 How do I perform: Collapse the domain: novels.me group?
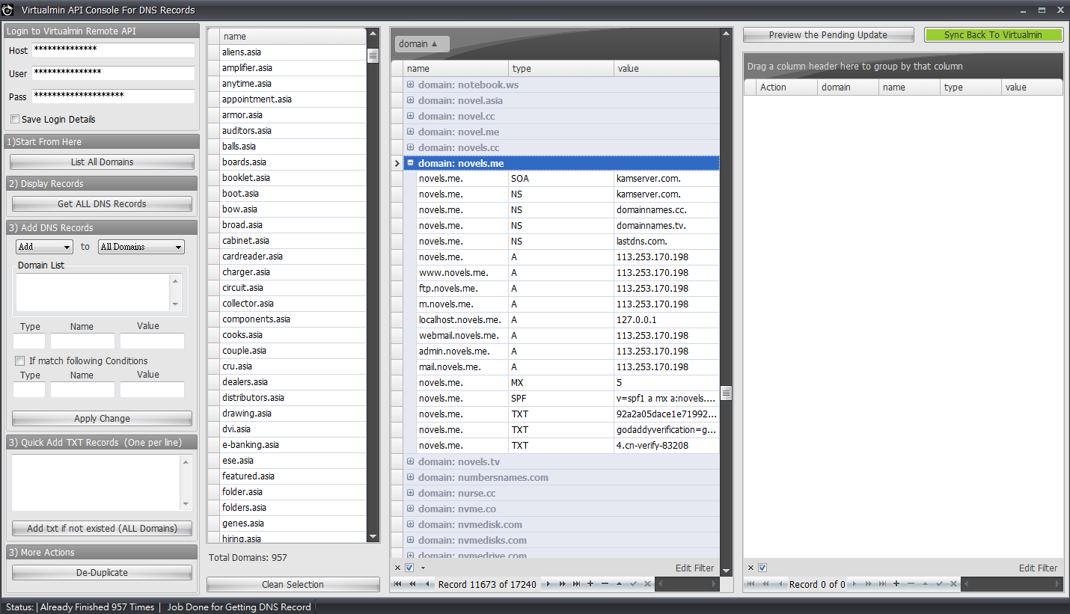tap(410, 162)
